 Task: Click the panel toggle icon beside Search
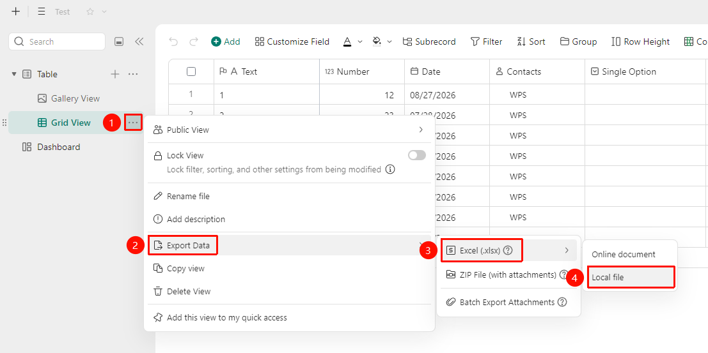click(119, 41)
